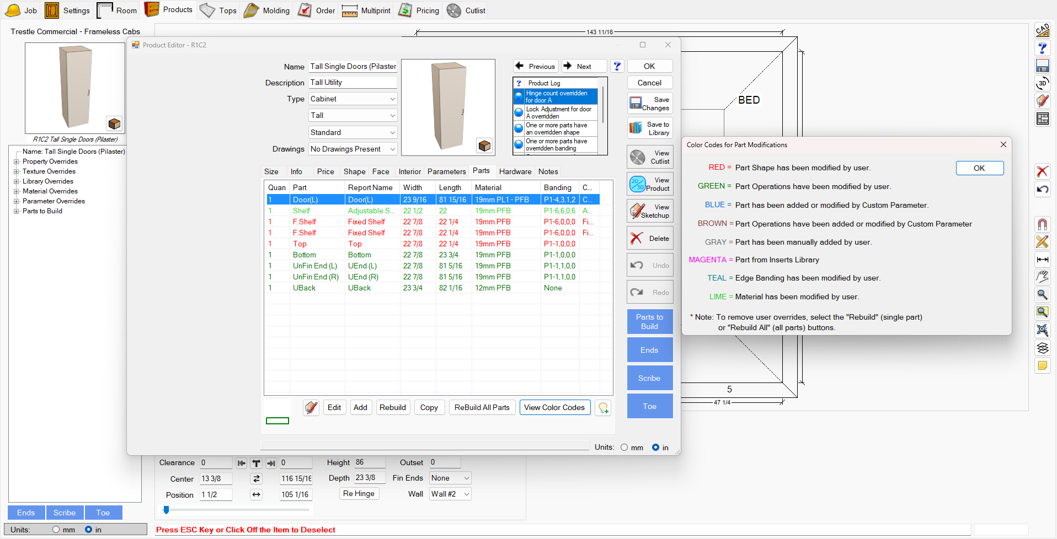Click the ReBuild All Parts button
Image resolution: width=1057 pixels, height=539 pixels.
[482, 408]
